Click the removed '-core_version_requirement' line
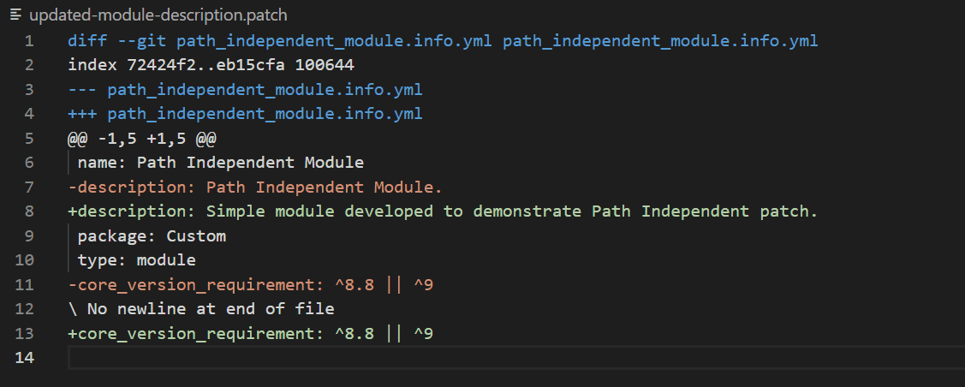 250,284
